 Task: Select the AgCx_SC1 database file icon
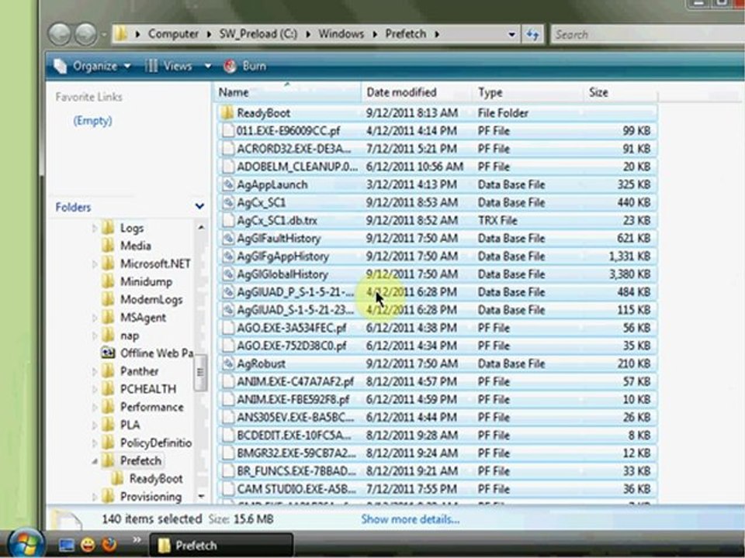tap(228, 202)
